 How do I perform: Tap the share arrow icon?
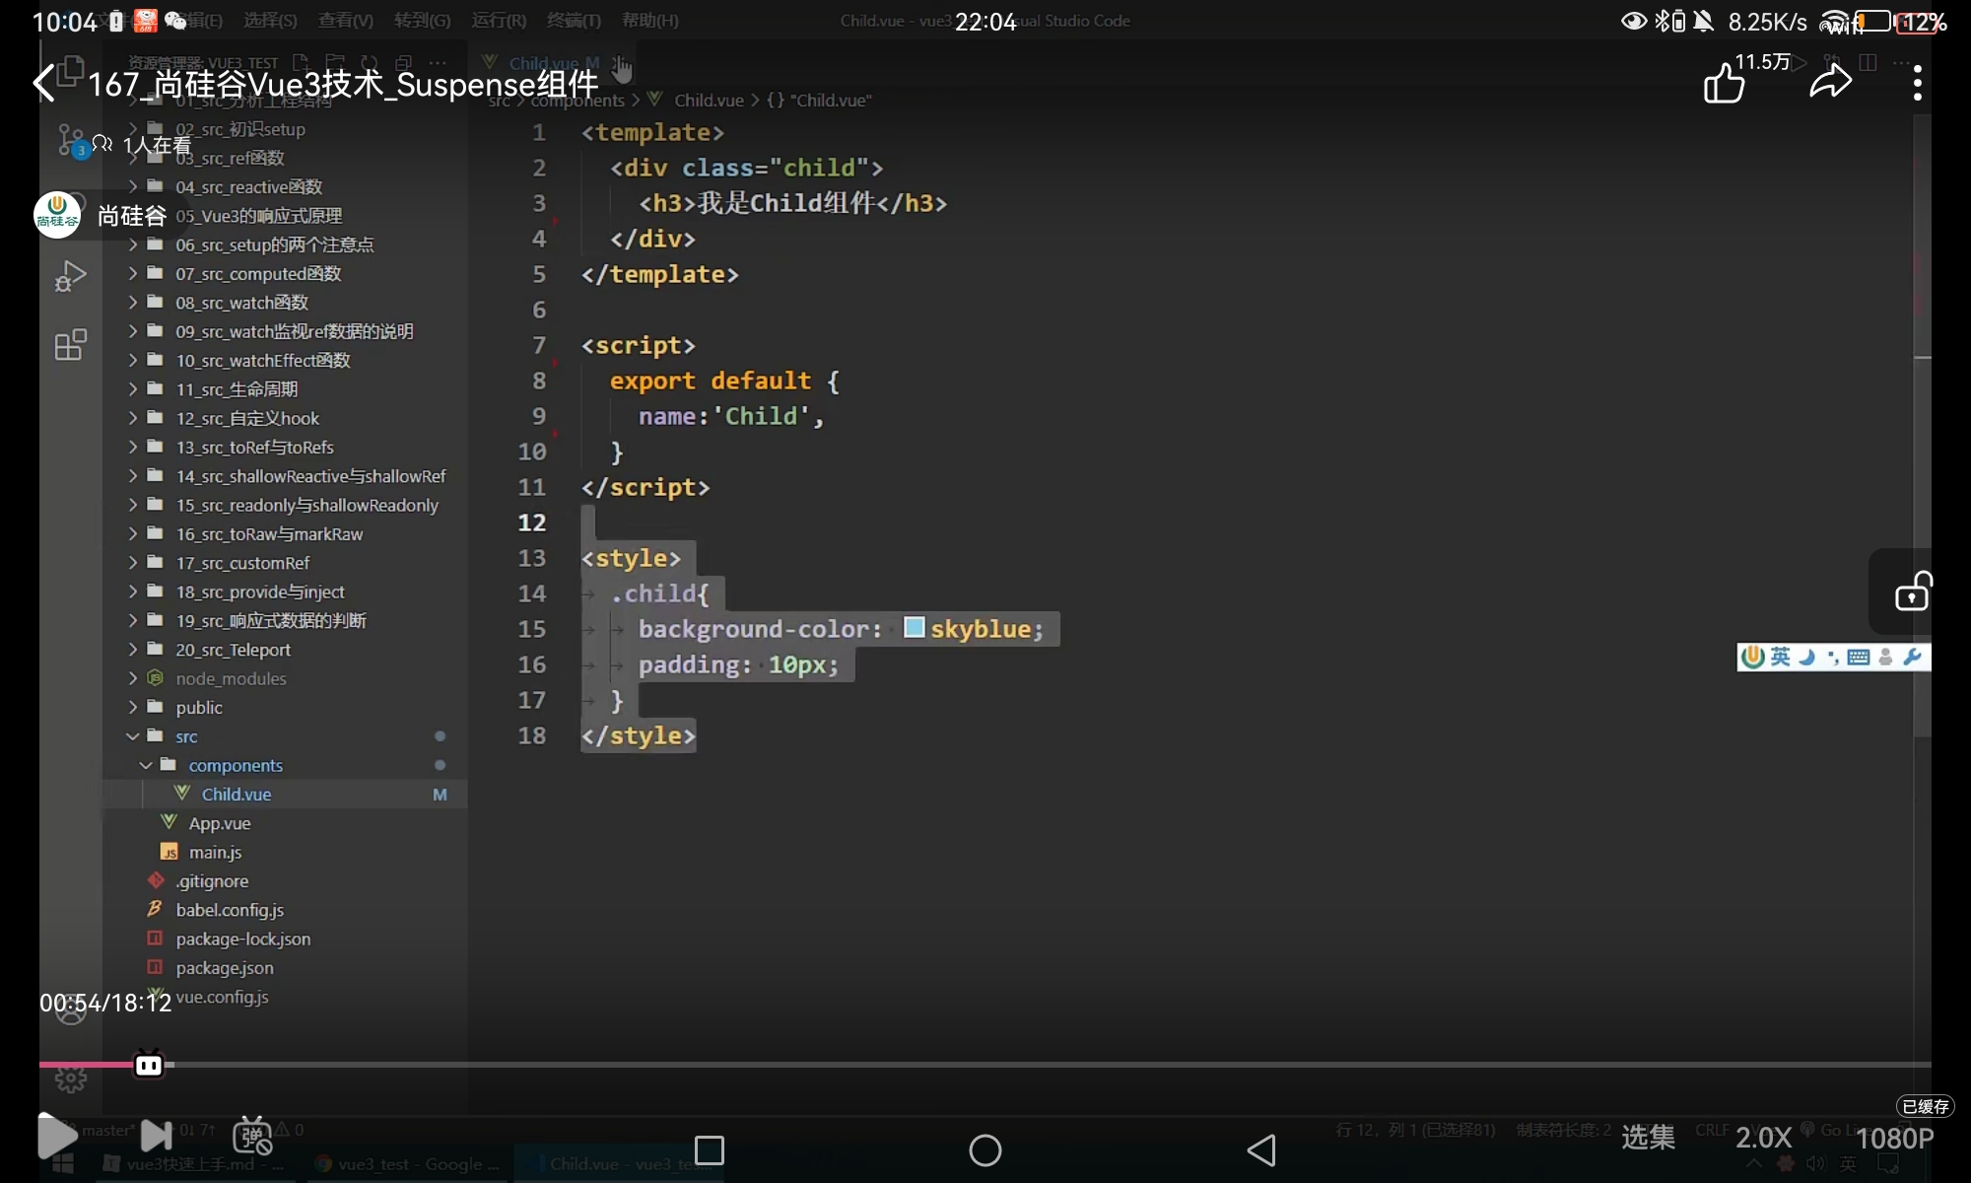pyautogui.click(x=1830, y=83)
